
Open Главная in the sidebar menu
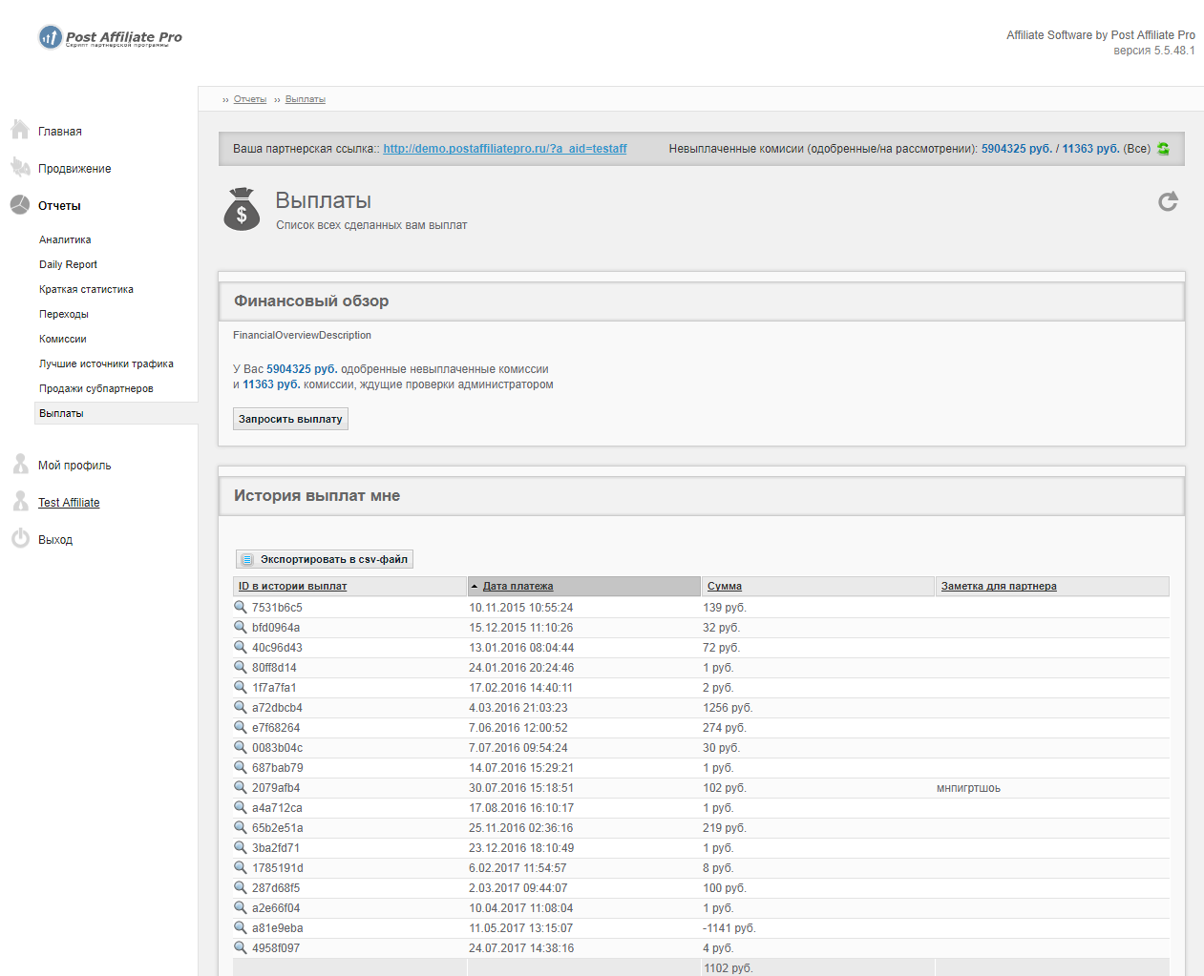59,132
